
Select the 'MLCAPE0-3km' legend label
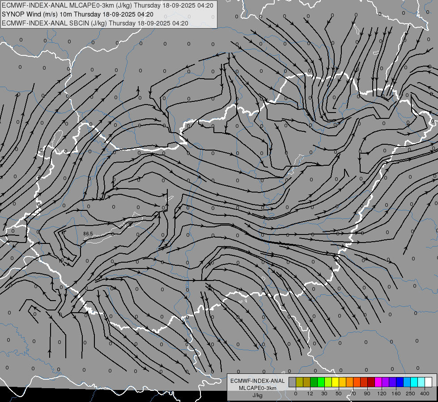click(258, 388)
